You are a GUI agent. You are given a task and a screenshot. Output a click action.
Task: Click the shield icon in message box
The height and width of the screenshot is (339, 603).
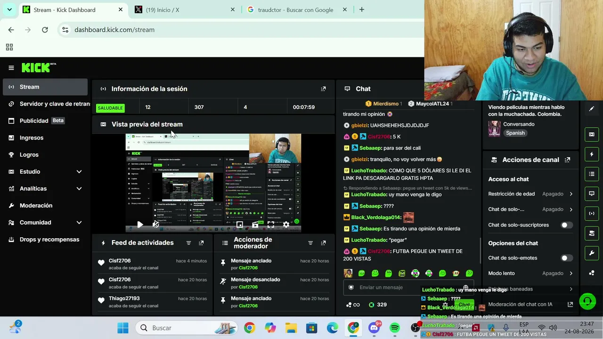351,287
